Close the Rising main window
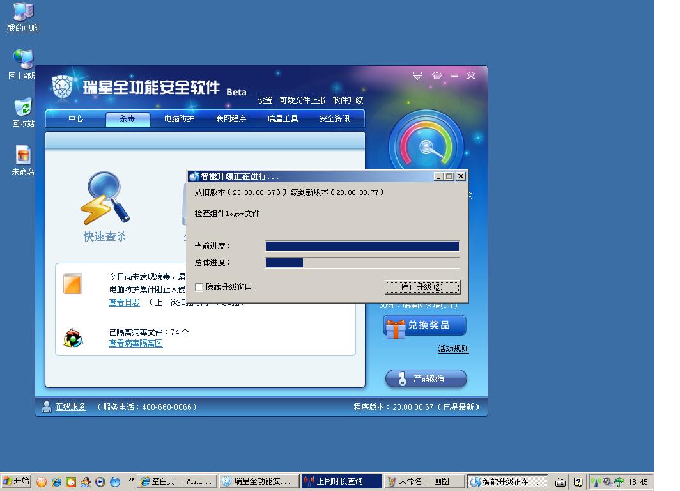 point(471,75)
